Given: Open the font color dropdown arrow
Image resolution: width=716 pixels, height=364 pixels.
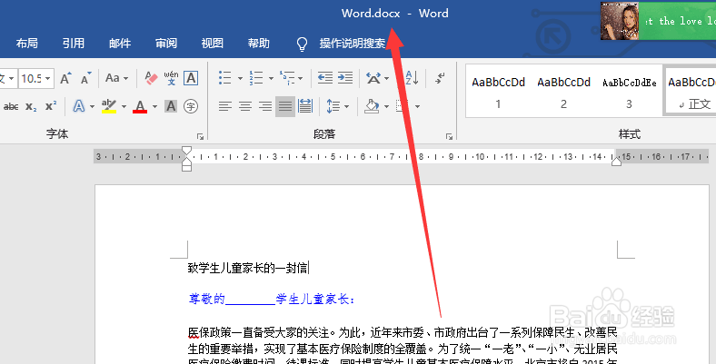Looking at the screenshot, I should [154, 107].
